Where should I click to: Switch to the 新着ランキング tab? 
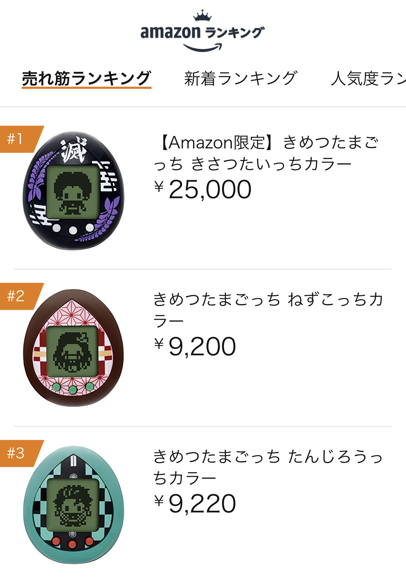pyautogui.click(x=241, y=79)
